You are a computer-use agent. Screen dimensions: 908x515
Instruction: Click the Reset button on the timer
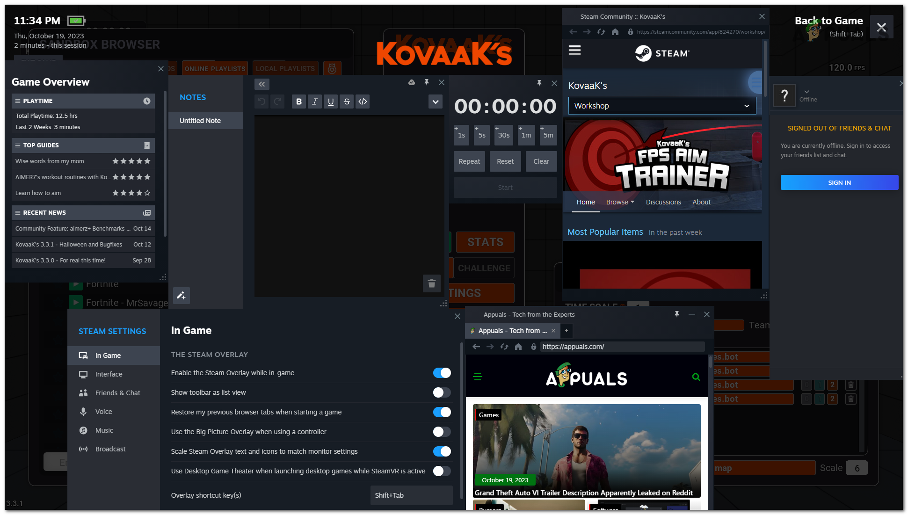[504, 161]
